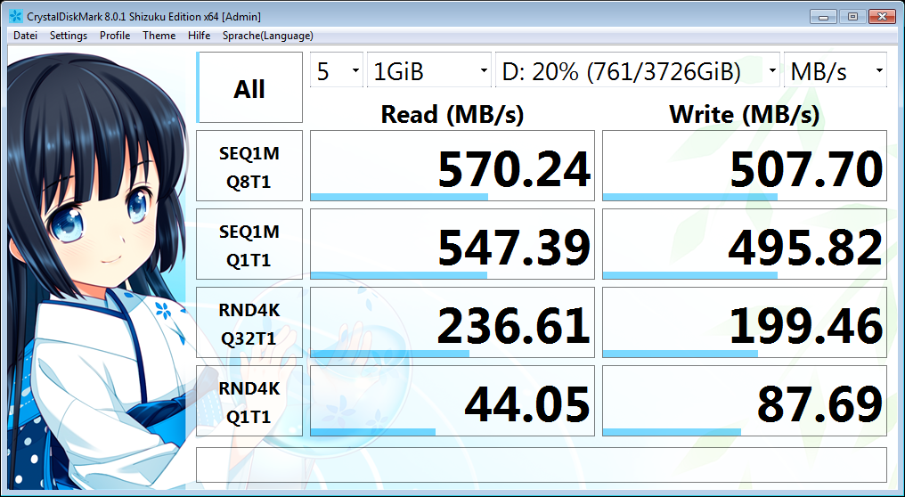This screenshot has width=905, height=497.
Task: Open the Profile menu
Action: tap(115, 36)
